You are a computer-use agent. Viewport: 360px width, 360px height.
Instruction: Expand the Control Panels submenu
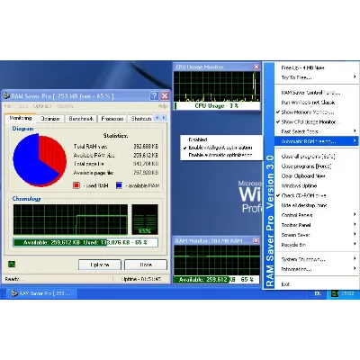[x=317, y=215]
